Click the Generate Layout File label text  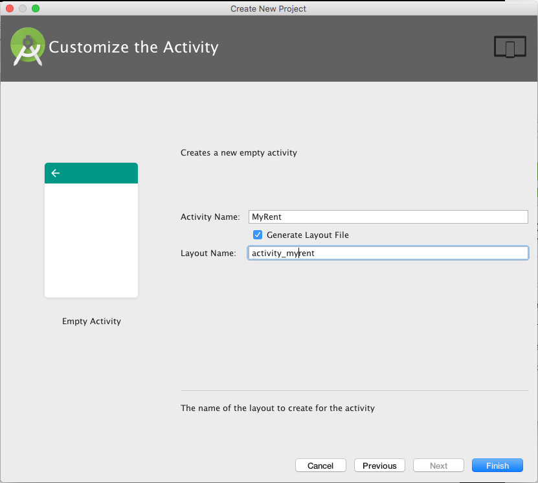coord(308,235)
